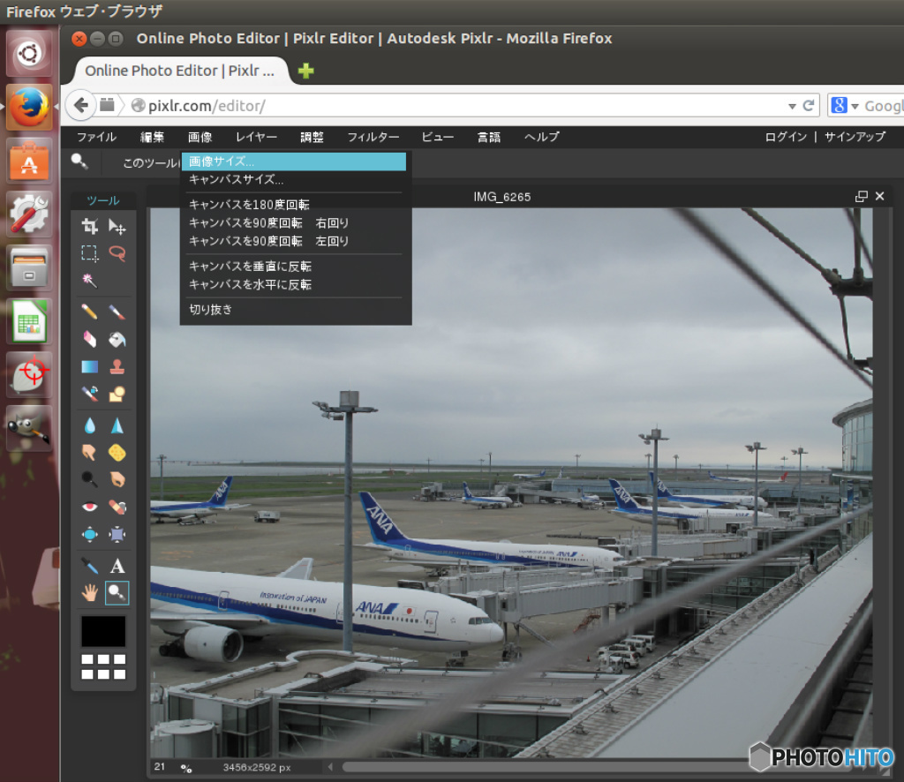Select the Magic Wand tool
The height and width of the screenshot is (782, 904).
click(89, 281)
